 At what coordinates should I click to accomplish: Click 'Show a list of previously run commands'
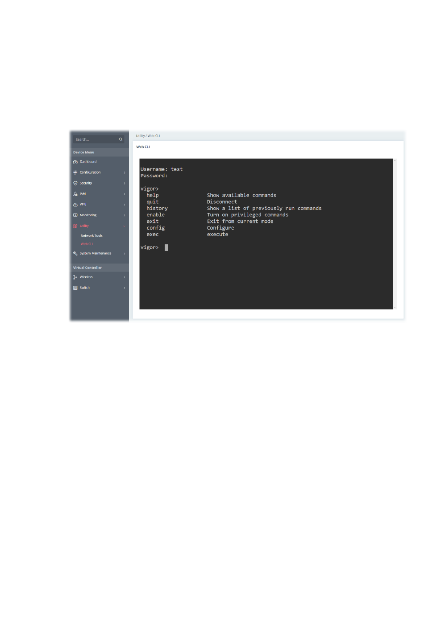pyautogui.click(x=264, y=208)
